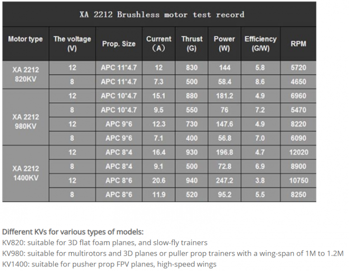The height and width of the screenshot is (271, 349).
Task: Click the XA 2212 980KV motor cell
Action: (25, 117)
